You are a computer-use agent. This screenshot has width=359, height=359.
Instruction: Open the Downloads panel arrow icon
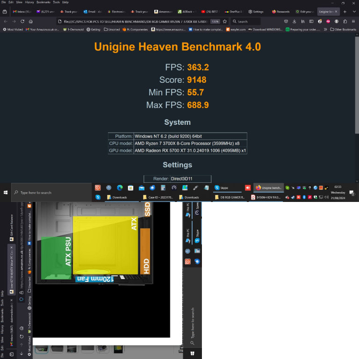(294, 22)
